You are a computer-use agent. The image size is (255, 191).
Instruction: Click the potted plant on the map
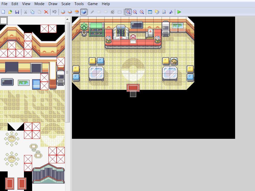84,30
